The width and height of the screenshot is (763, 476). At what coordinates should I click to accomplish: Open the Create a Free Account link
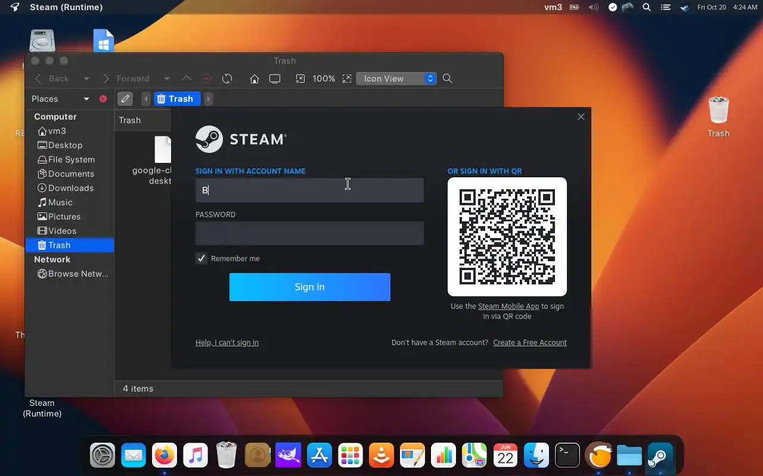click(x=530, y=343)
